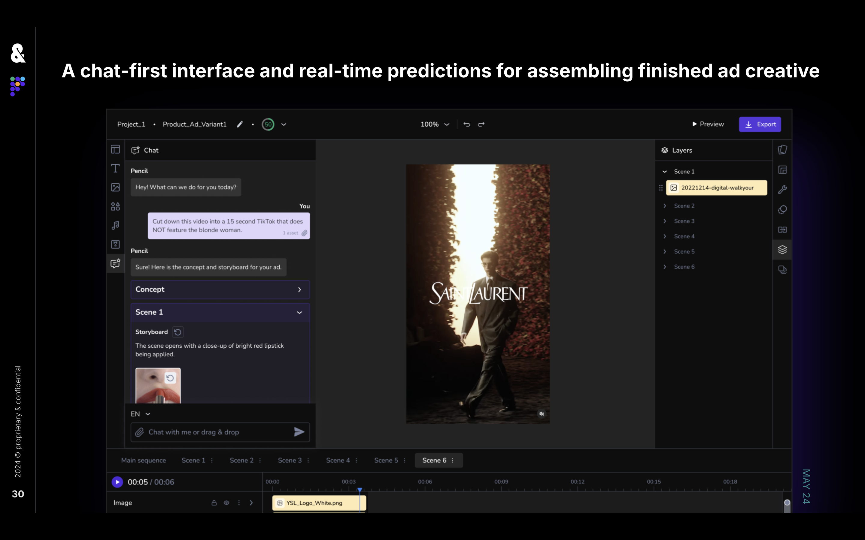Select the Text tool in left sidebar
Screen dimensions: 865x540
115,168
